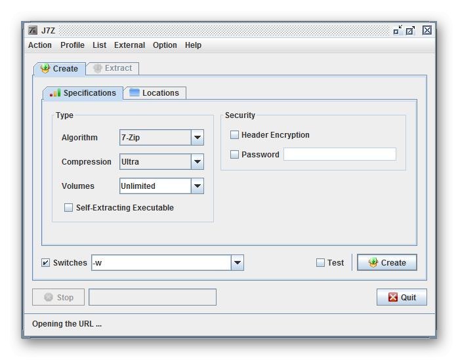Click the Unlimited volumes field
Screen dimensions: 458x360
point(156,186)
